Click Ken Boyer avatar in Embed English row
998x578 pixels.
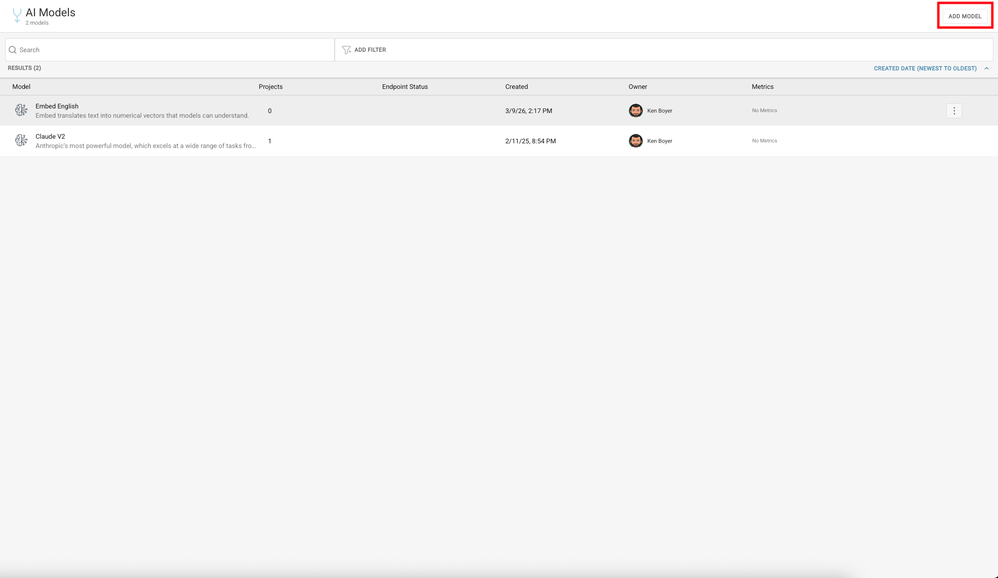(635, 111)
